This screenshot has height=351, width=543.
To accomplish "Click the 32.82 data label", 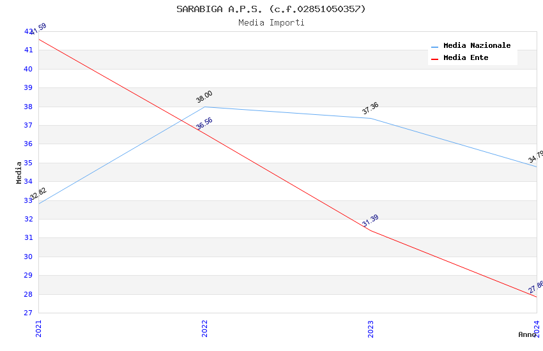I will (x=38, y=194).
